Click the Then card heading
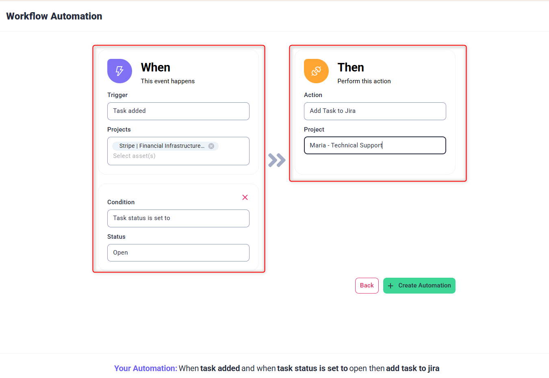The height and width of the screenshot is (378, 549). 351,67
